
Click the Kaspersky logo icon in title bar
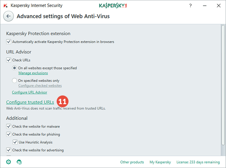pos(5,6)
